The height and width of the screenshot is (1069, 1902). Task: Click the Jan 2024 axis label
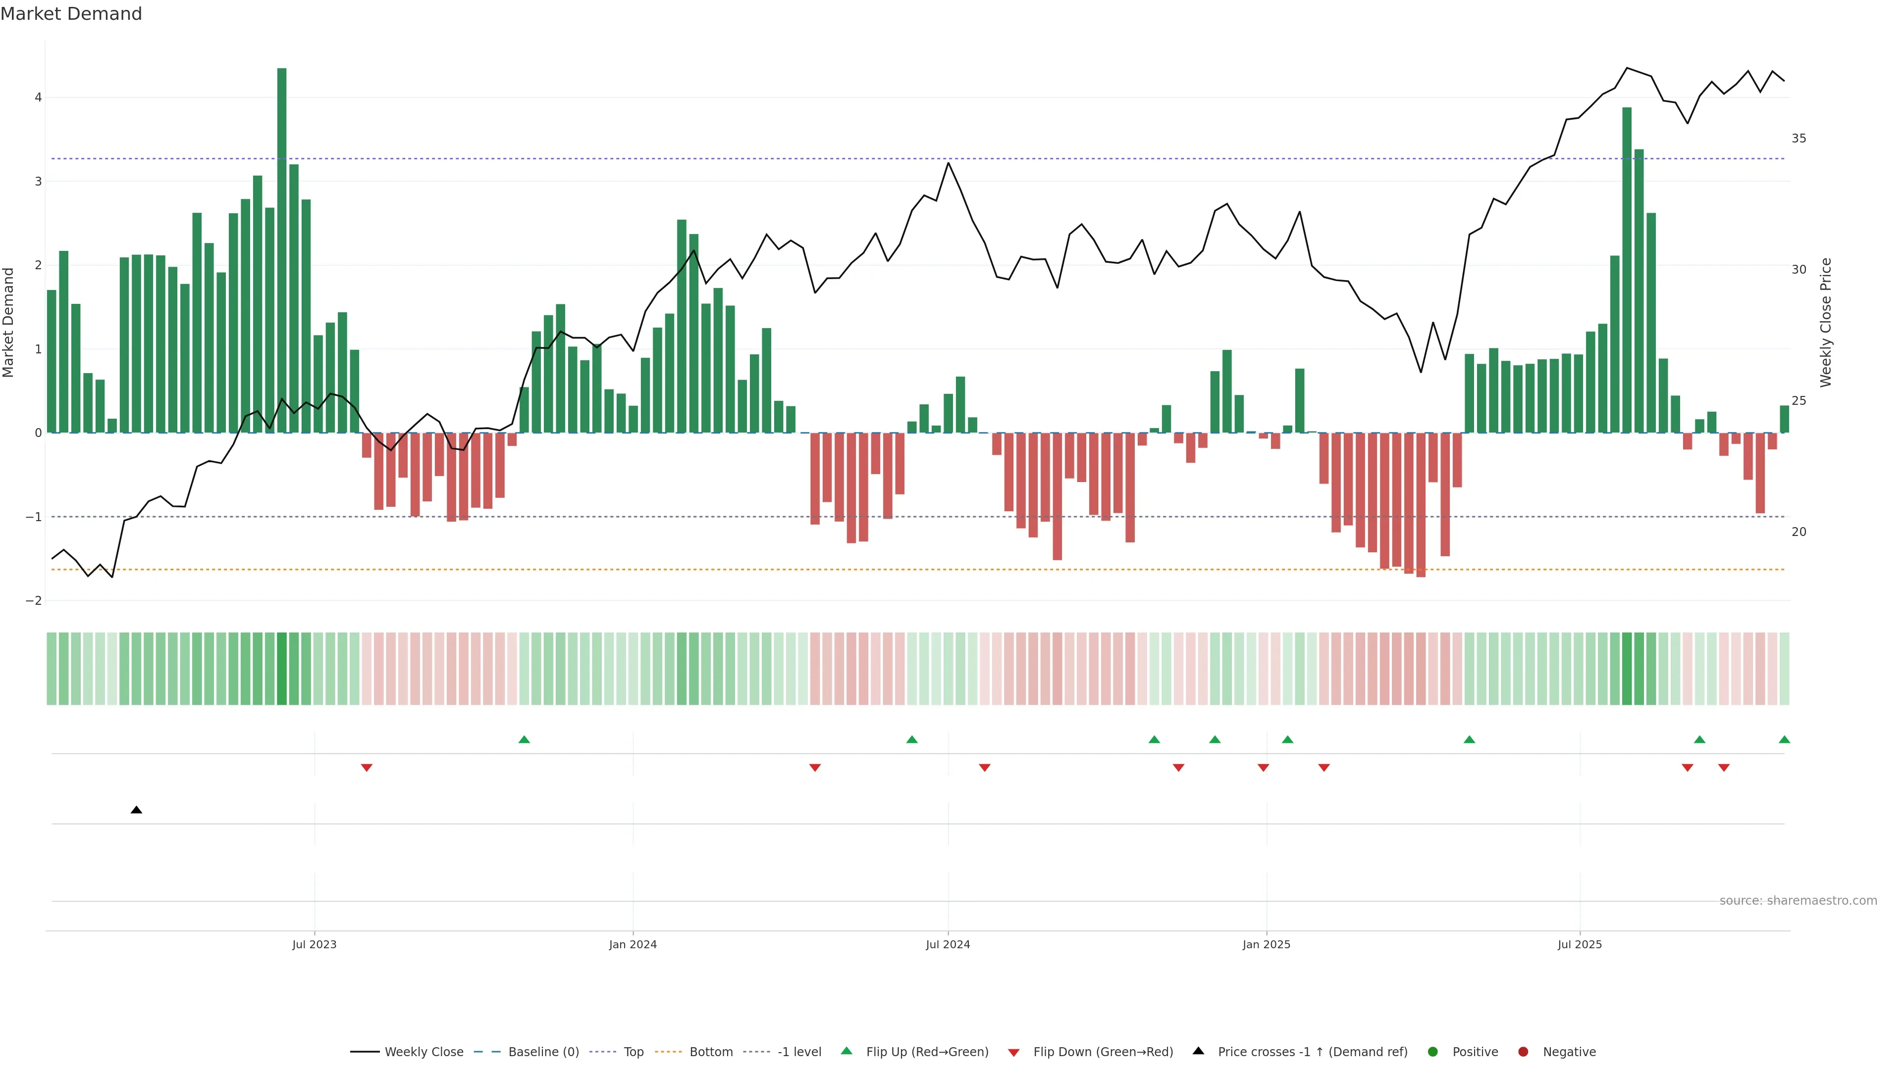(633, 944)
